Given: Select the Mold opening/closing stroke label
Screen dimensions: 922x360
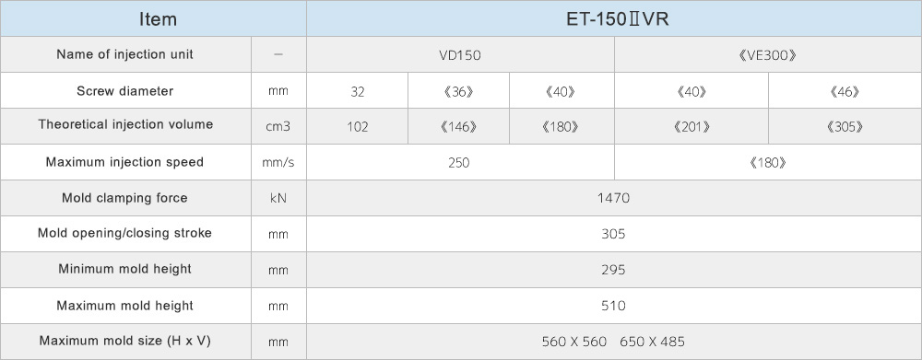Looking at the screenshot, I should 124,233.
